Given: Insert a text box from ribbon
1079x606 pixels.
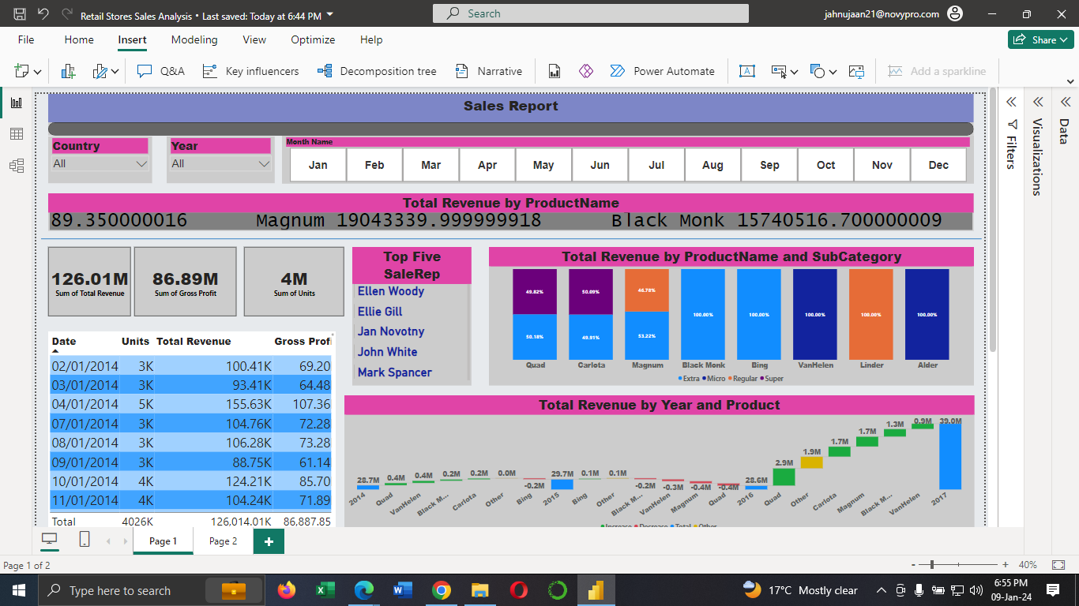Looking at the screenshot, I should (x=746, y=71).
